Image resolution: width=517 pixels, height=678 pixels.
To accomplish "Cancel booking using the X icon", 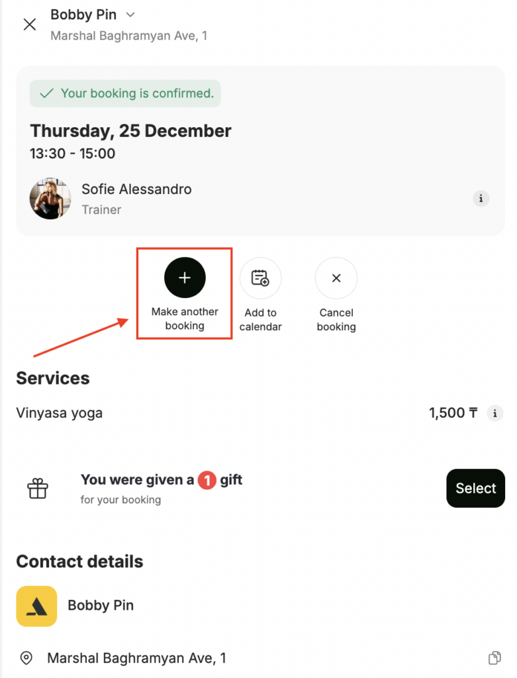I will pos(336,278).
